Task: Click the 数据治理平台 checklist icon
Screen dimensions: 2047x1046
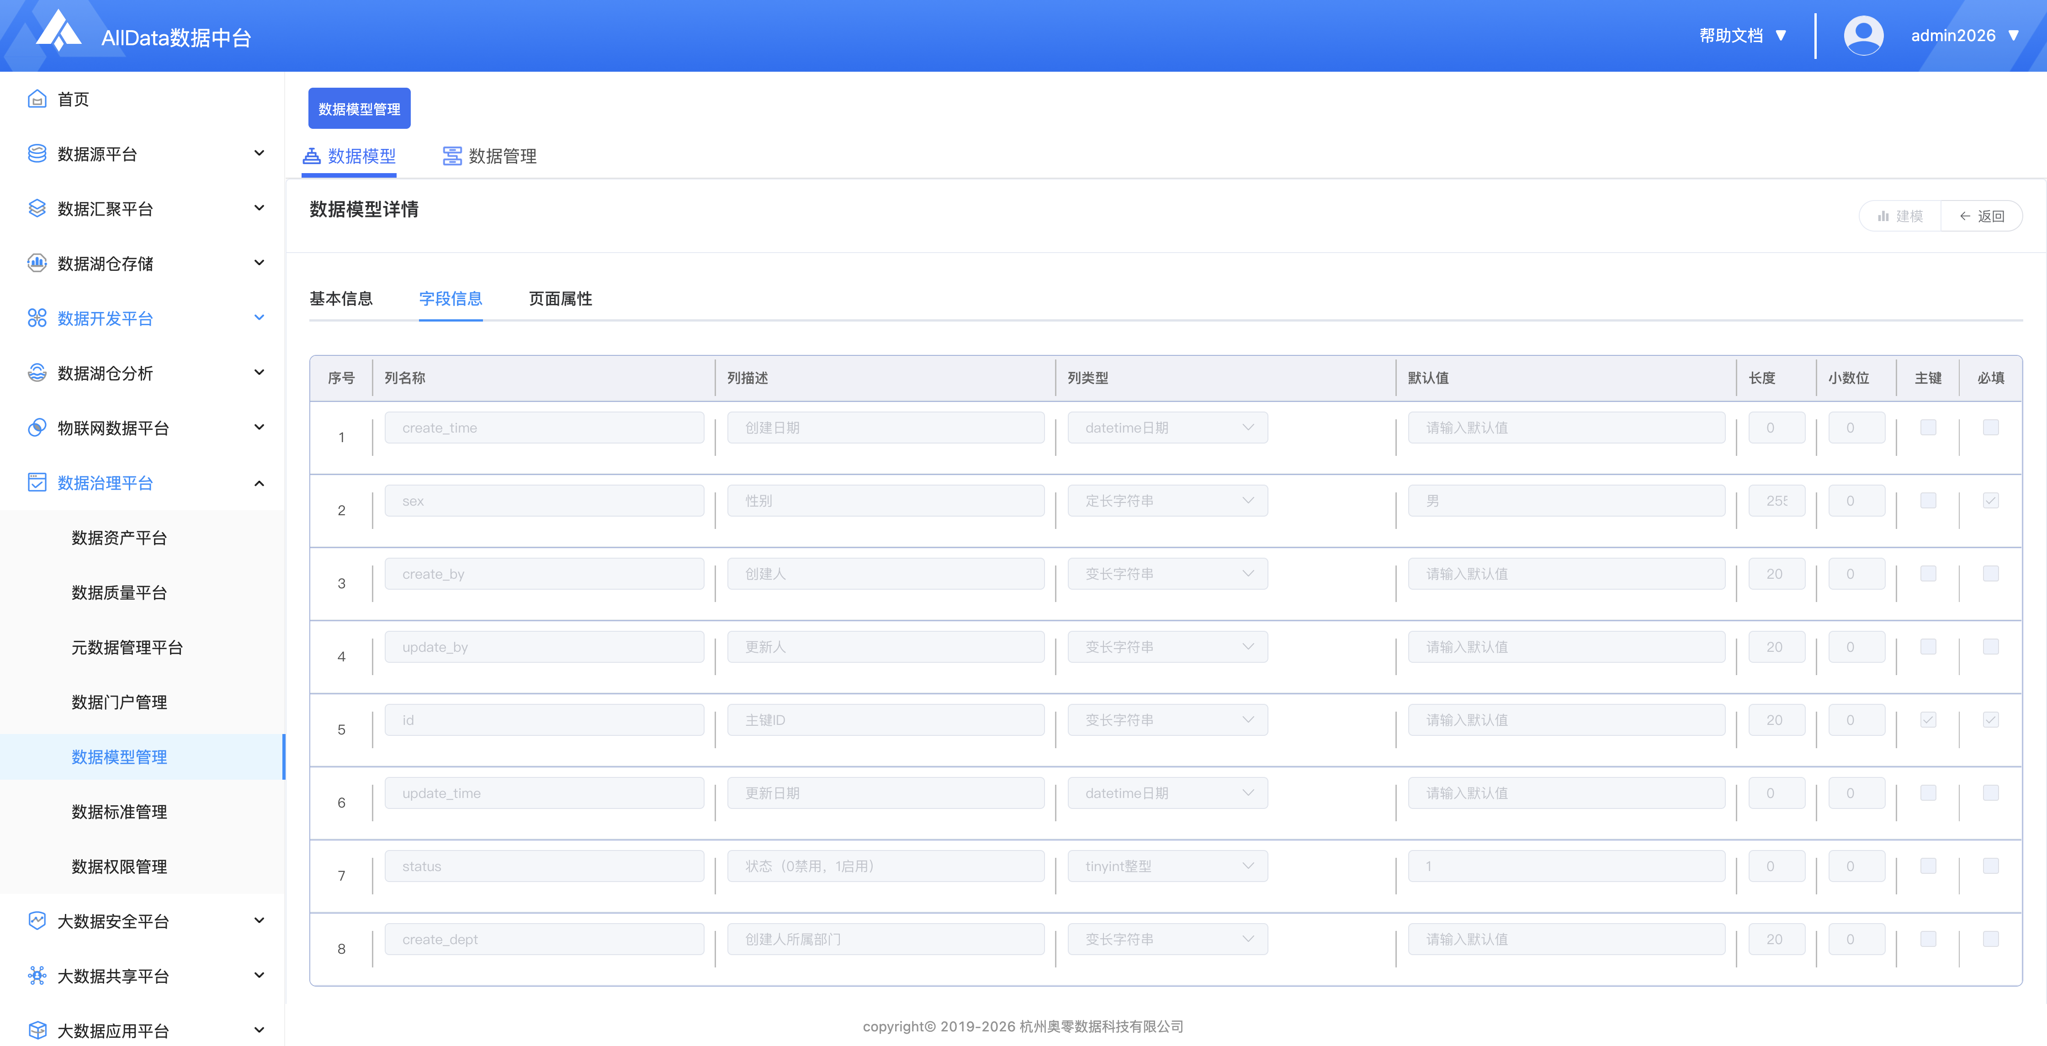Action: [x=37, y=482]
